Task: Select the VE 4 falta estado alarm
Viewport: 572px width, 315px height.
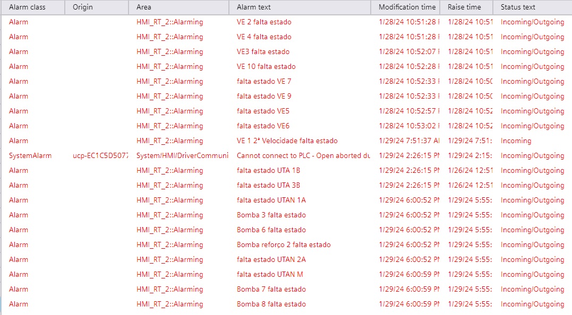Action: tap(287, 37)
